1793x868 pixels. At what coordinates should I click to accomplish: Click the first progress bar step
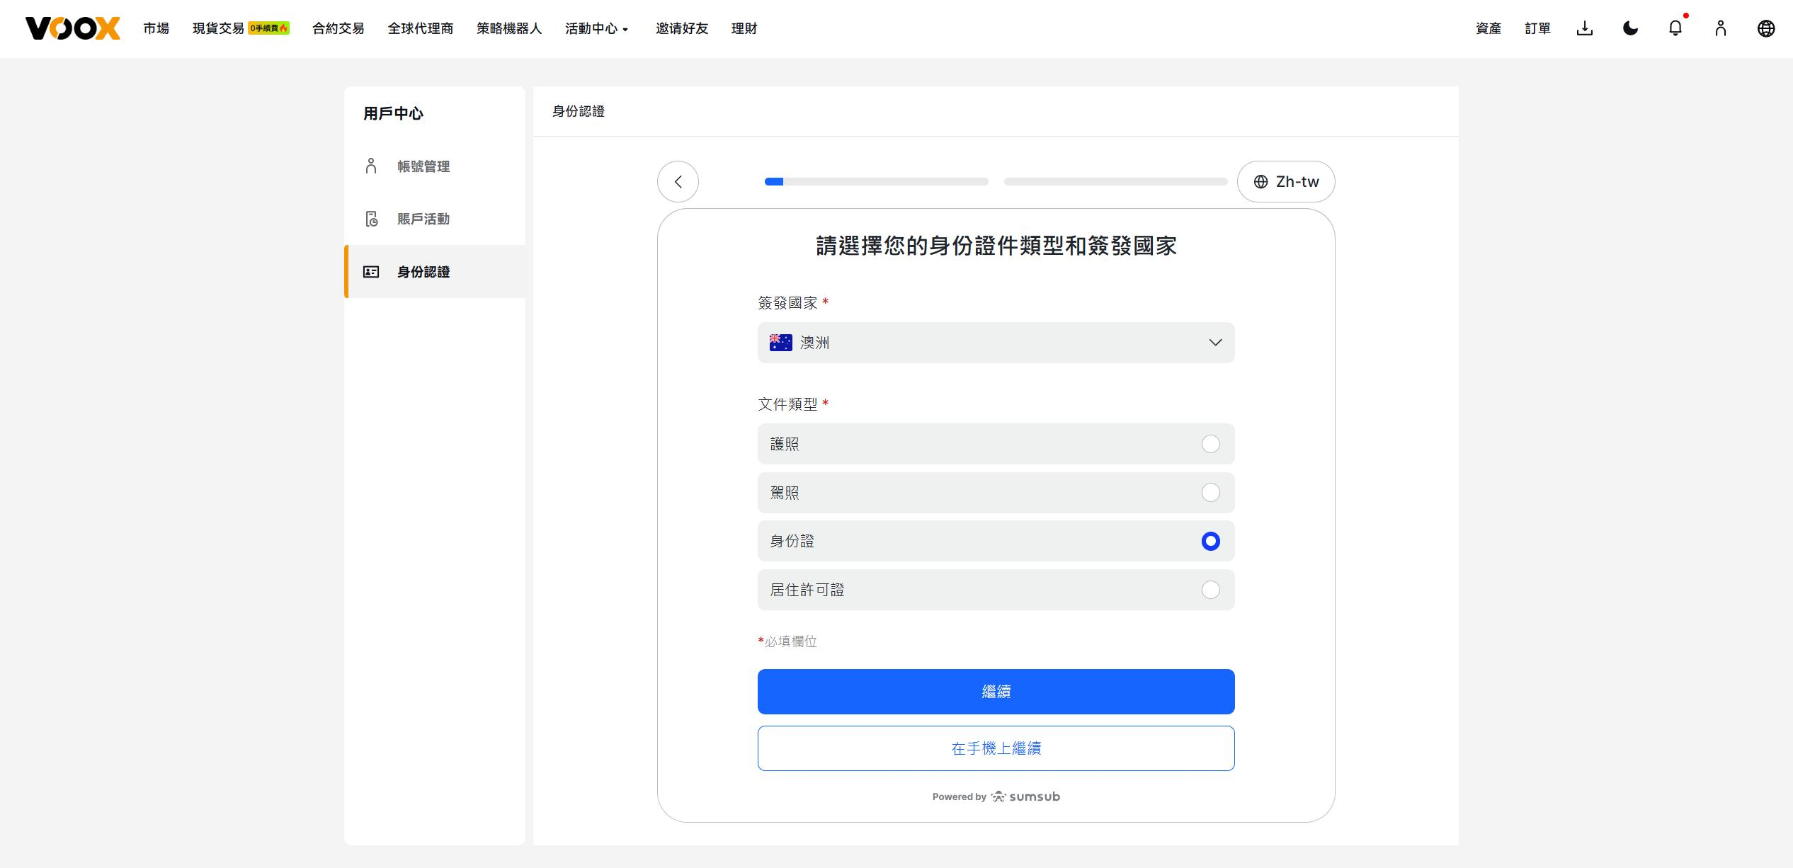[x=876, y=182]
